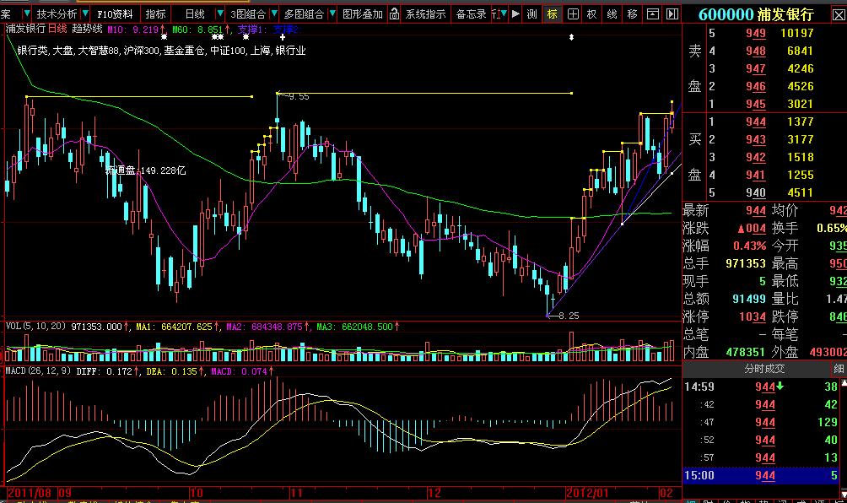Image resolution: width=847 pixels, height=503 pixels.
Task: Click the 2012/01 date marker on timeline
Action: 588,492
